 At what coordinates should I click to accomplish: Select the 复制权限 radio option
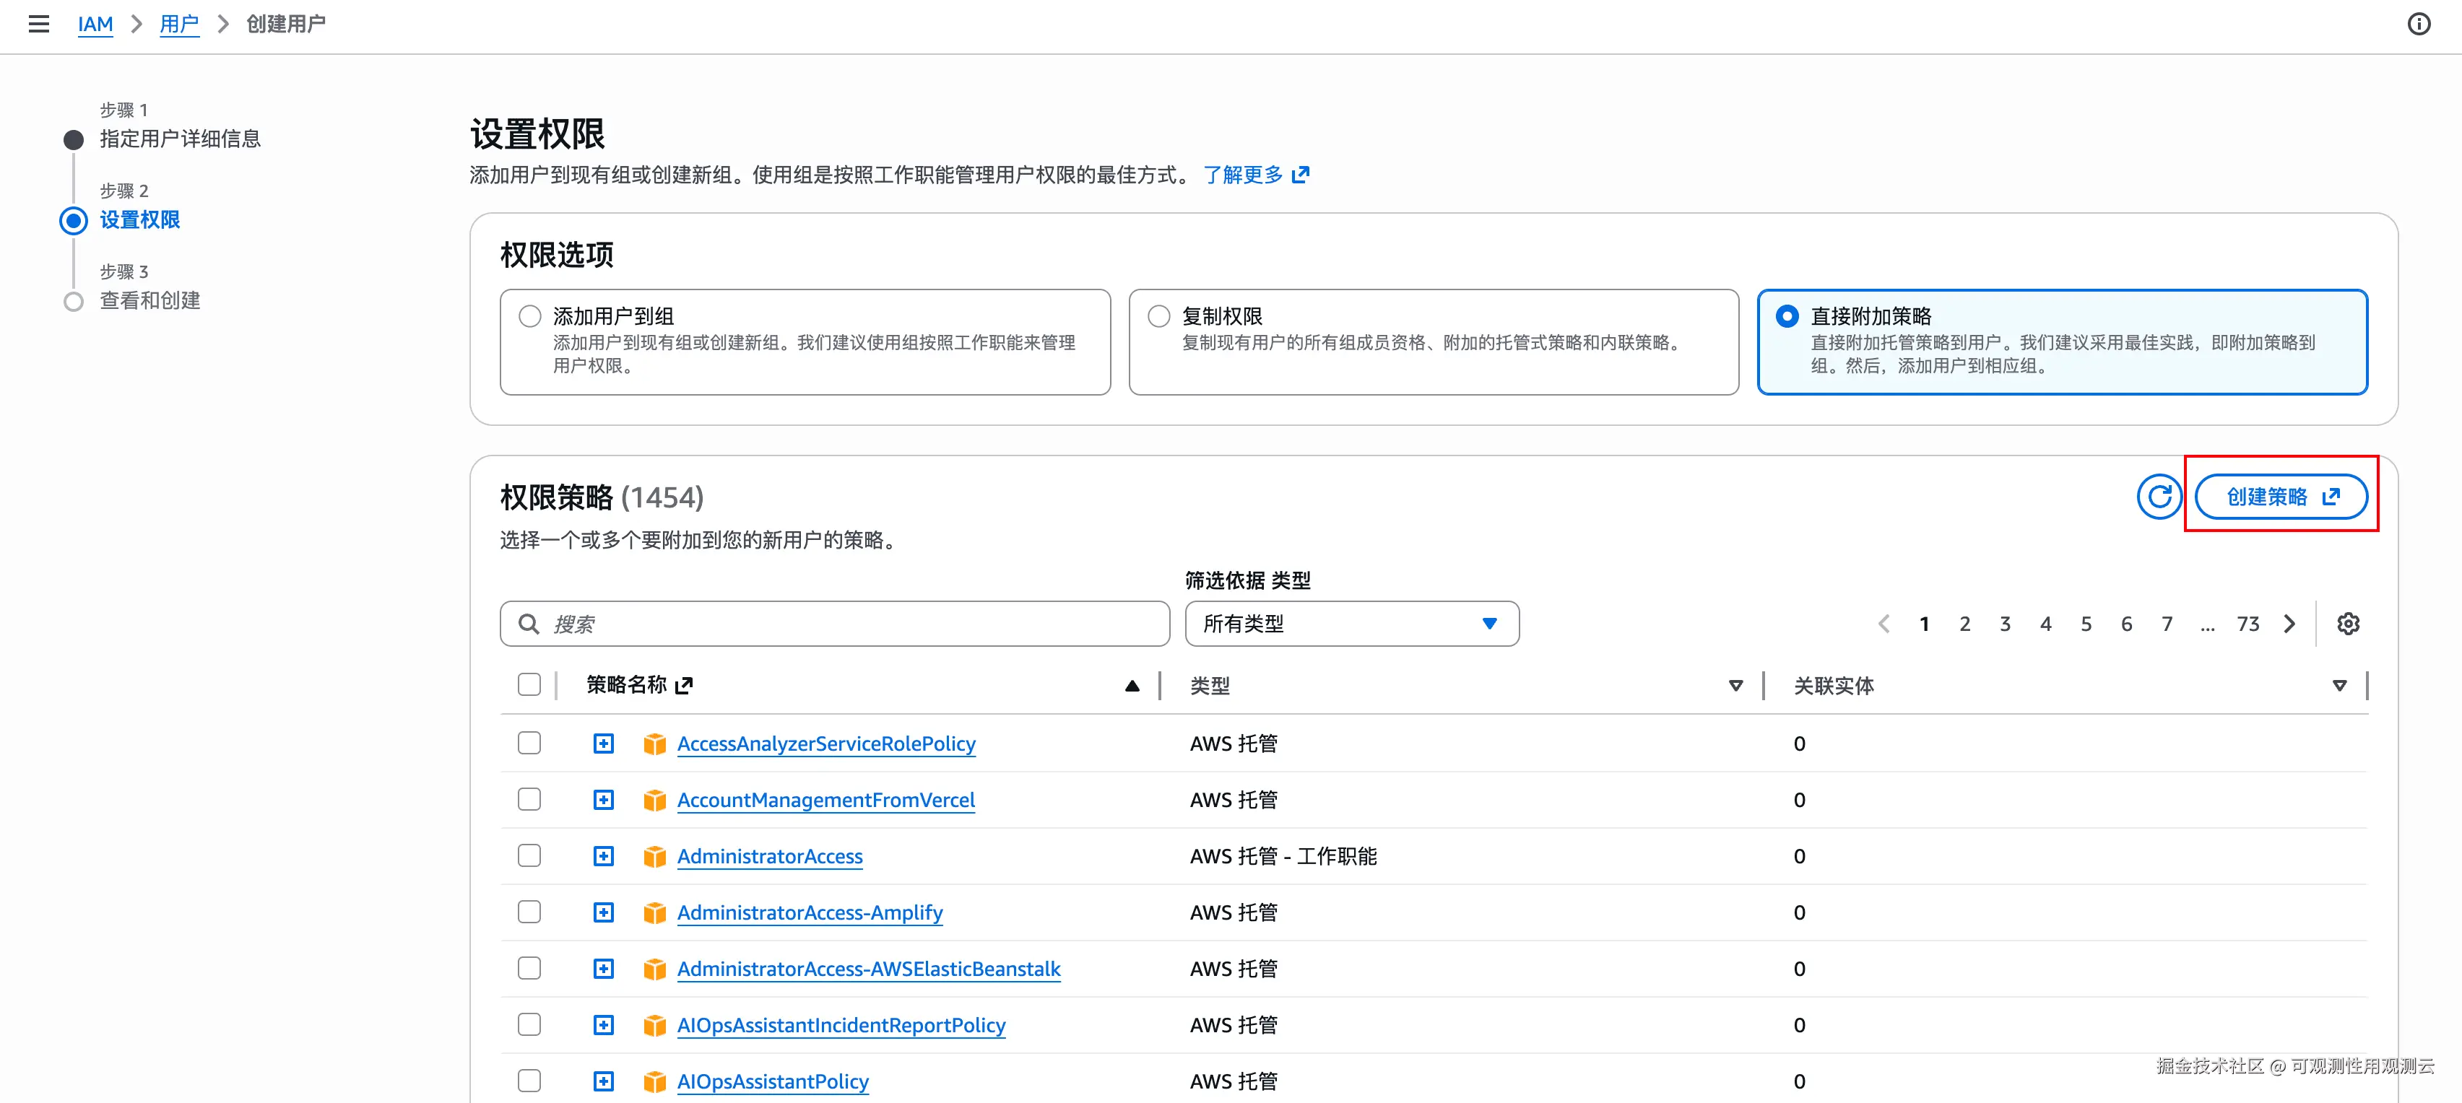click(x=1158, y=316)
